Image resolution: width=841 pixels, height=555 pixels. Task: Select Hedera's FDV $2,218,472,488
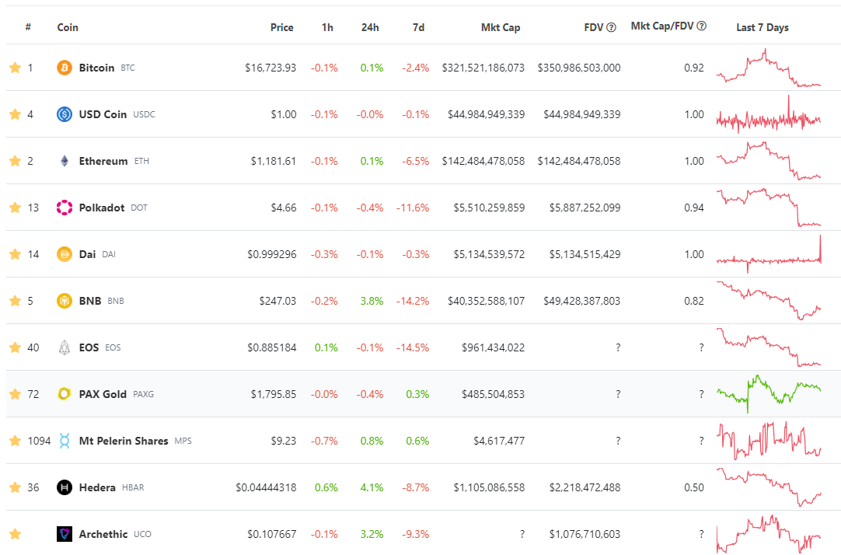[x=585, y=487]
